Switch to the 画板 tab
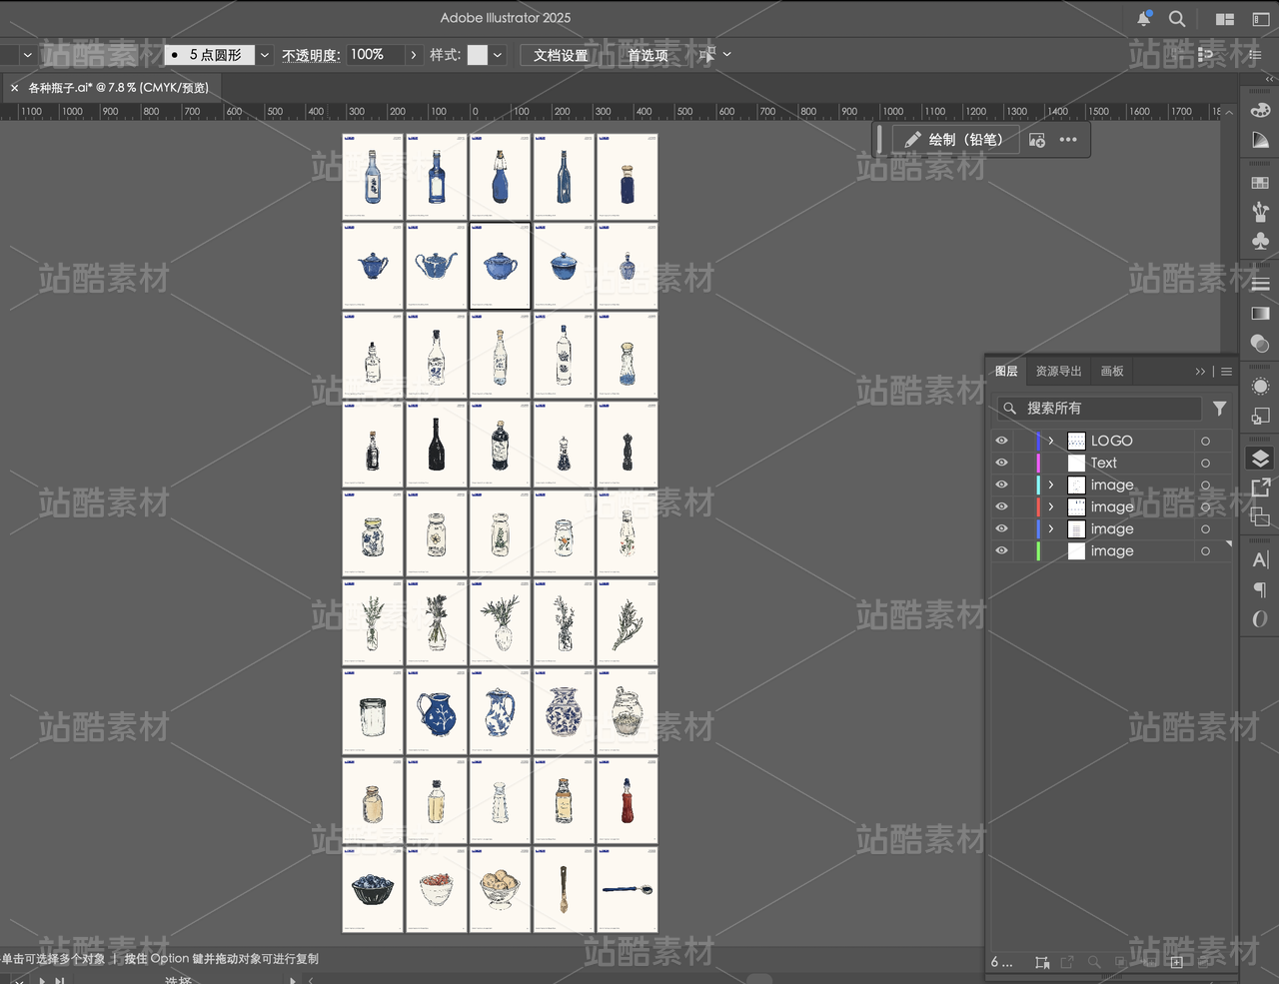This screenshot has width=1279, height=984. point(1112,372)
